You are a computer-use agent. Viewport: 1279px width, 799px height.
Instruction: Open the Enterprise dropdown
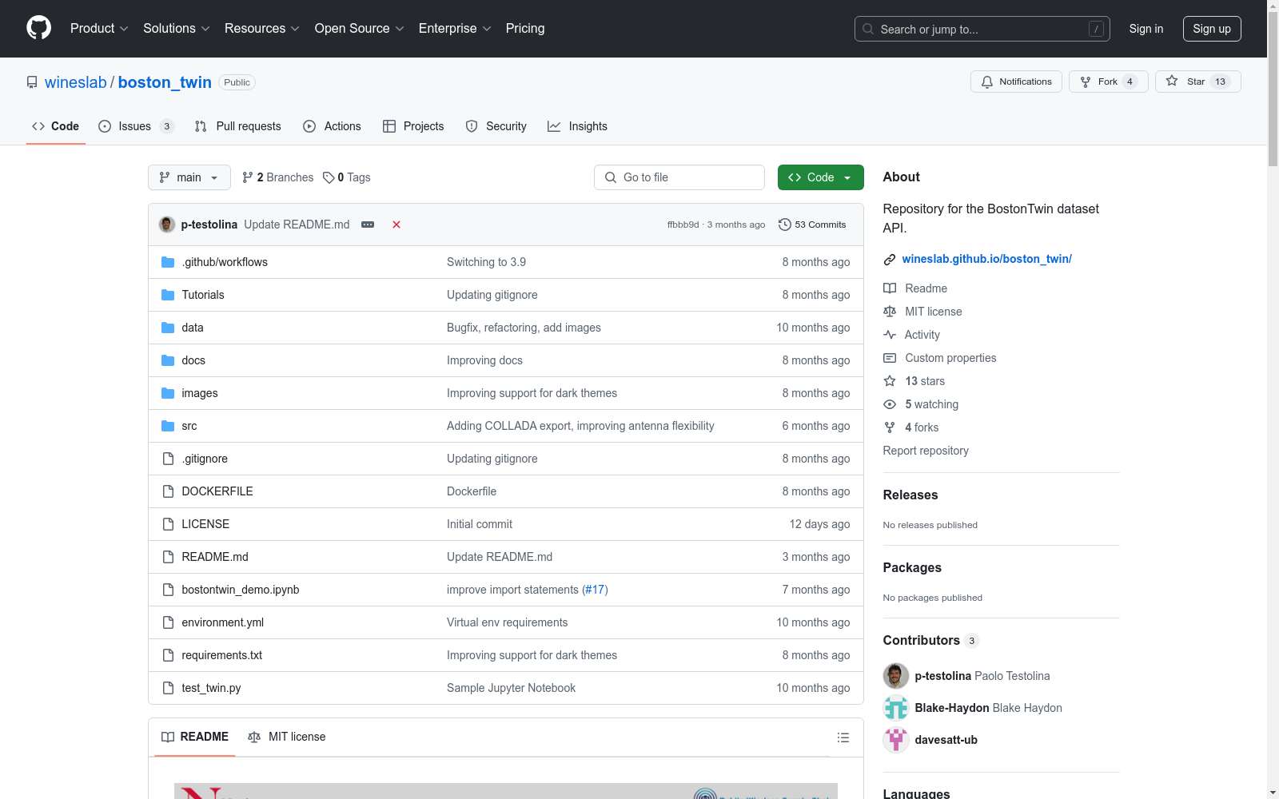(455, 28)
